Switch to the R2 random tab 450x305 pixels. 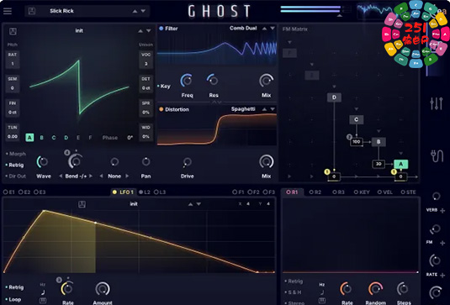(315, 192)
